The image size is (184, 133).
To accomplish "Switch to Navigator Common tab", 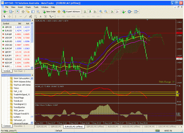I will [x=7, y=126].
